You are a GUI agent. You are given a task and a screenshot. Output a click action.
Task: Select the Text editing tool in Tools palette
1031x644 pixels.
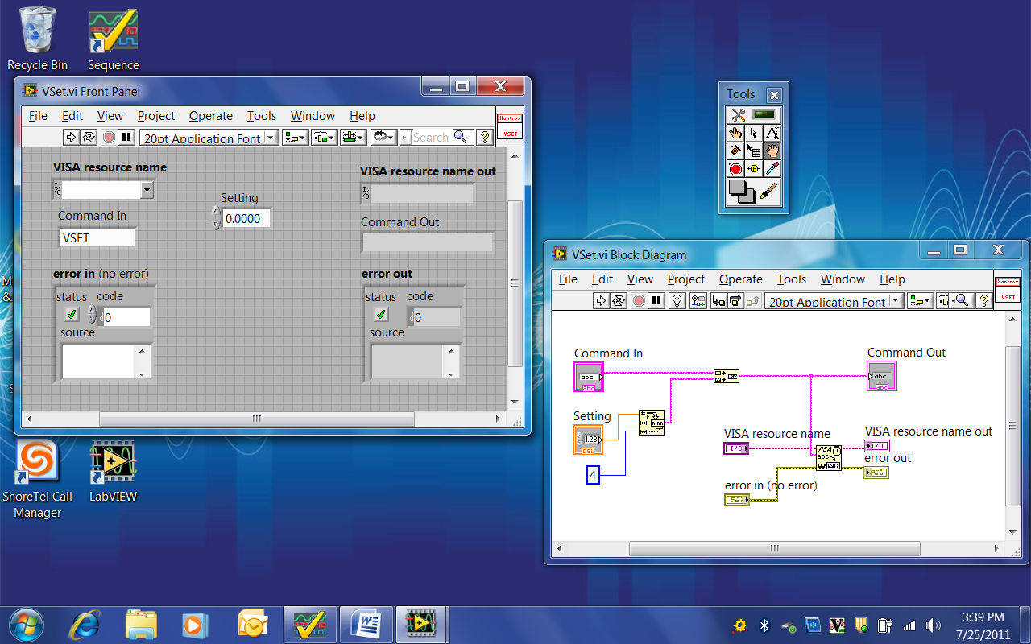(x=772, y=133)
